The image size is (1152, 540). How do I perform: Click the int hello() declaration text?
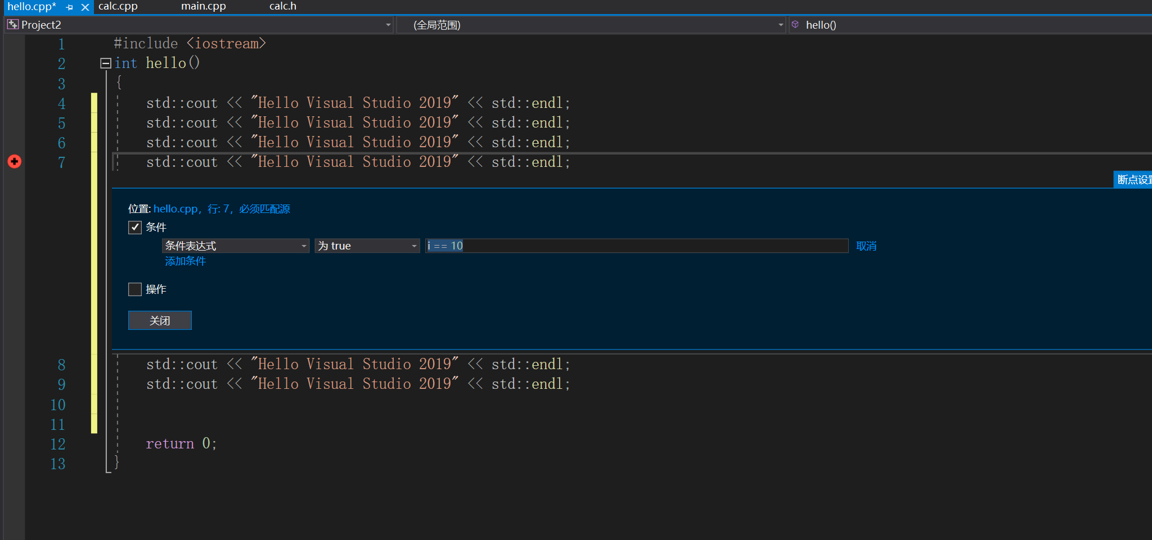(157, 63)
